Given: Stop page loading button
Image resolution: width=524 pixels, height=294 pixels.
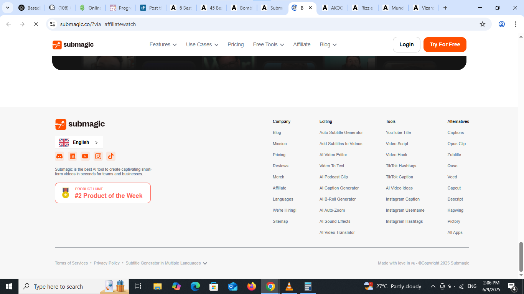Looking at the screenshot, I should point(36,24).
